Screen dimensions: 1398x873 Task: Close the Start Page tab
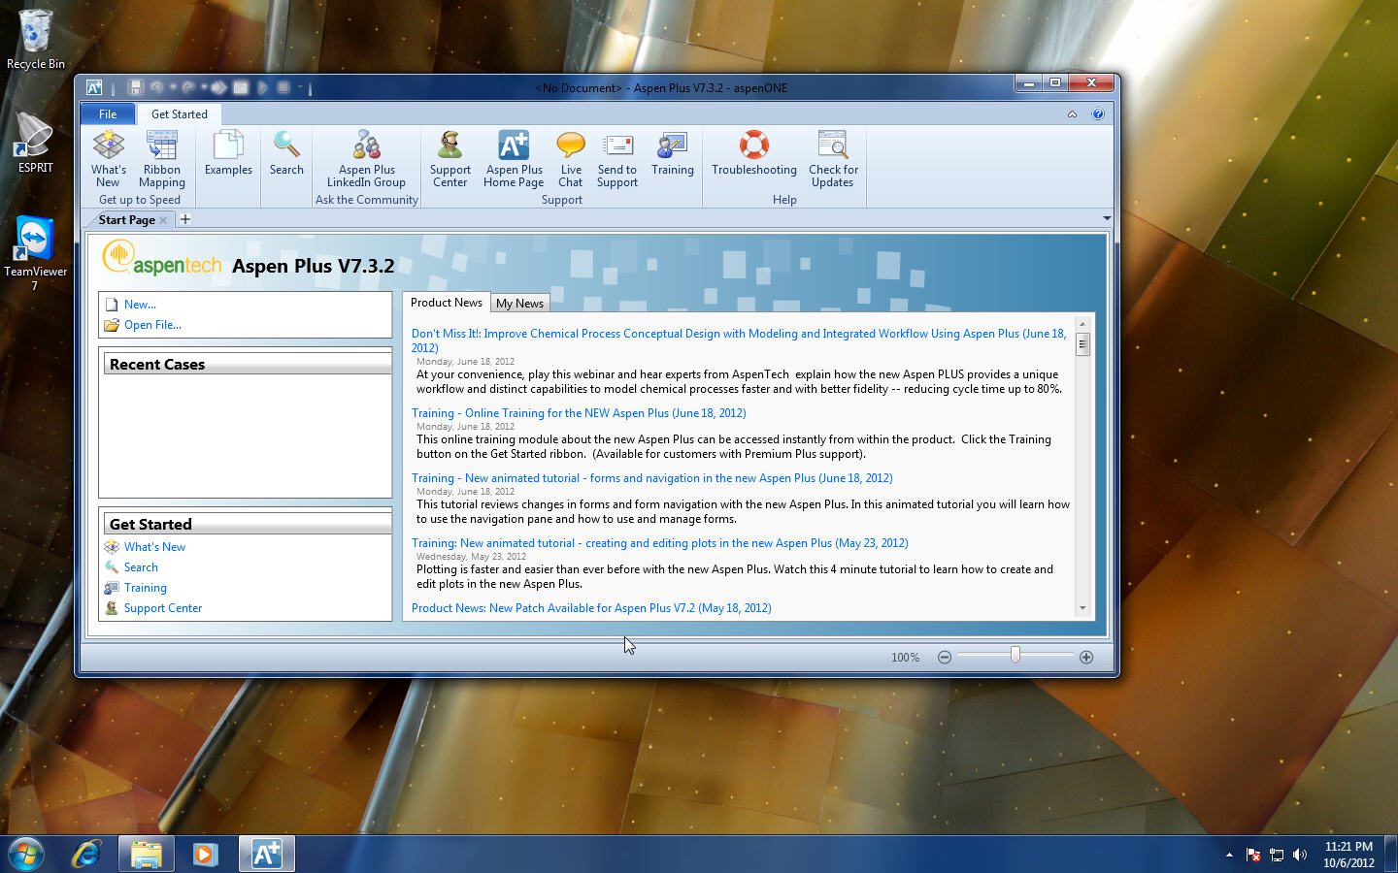(163, 220)
